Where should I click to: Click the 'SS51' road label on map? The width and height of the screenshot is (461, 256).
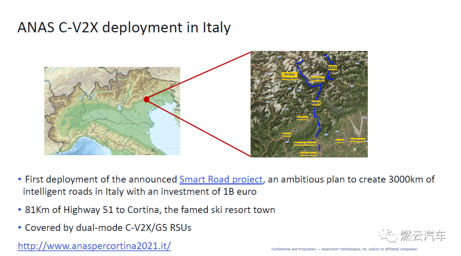316,103
